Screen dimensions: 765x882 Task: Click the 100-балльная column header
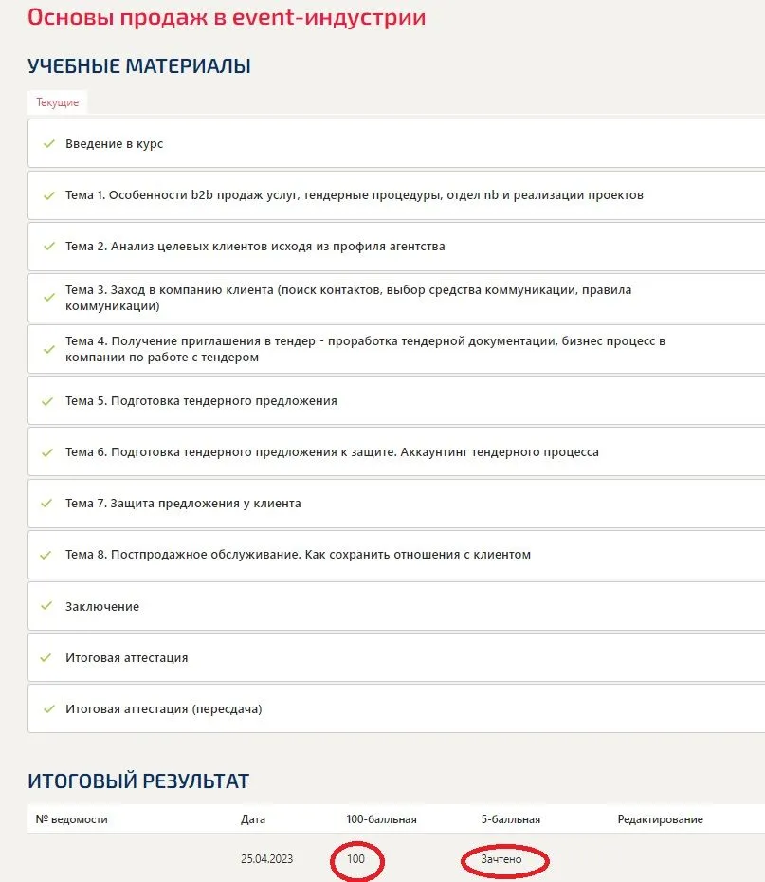tap(381, 819)
